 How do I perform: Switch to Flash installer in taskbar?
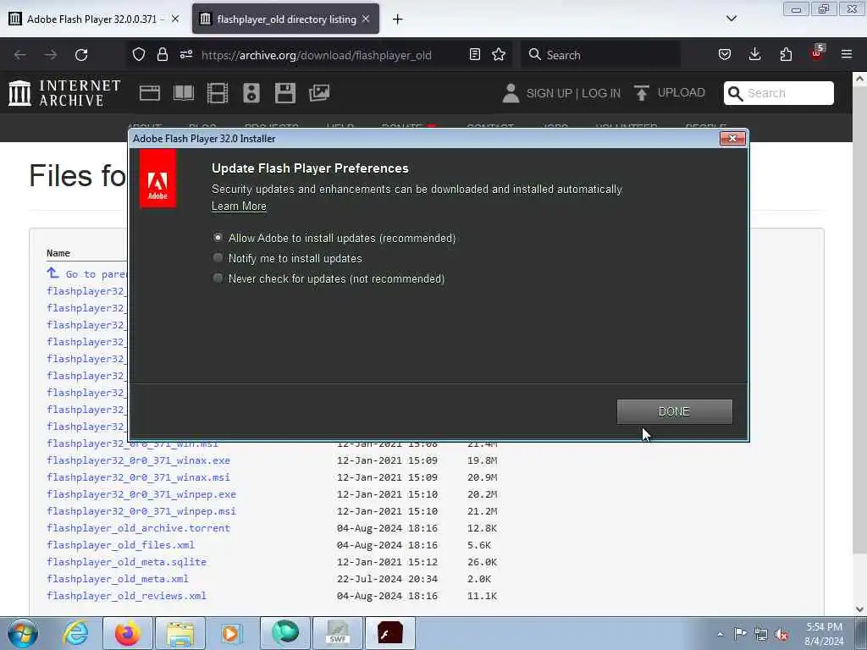(390, 633)
